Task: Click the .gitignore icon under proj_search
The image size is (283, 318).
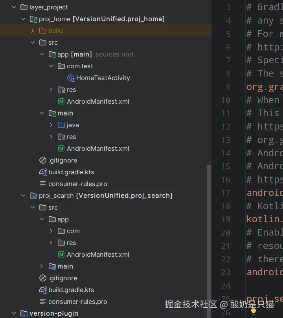Action: [42, 278]
